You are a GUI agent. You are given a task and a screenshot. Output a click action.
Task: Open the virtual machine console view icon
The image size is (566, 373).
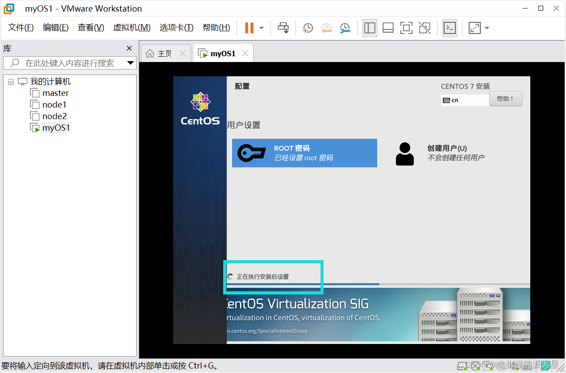pos(449,28)
